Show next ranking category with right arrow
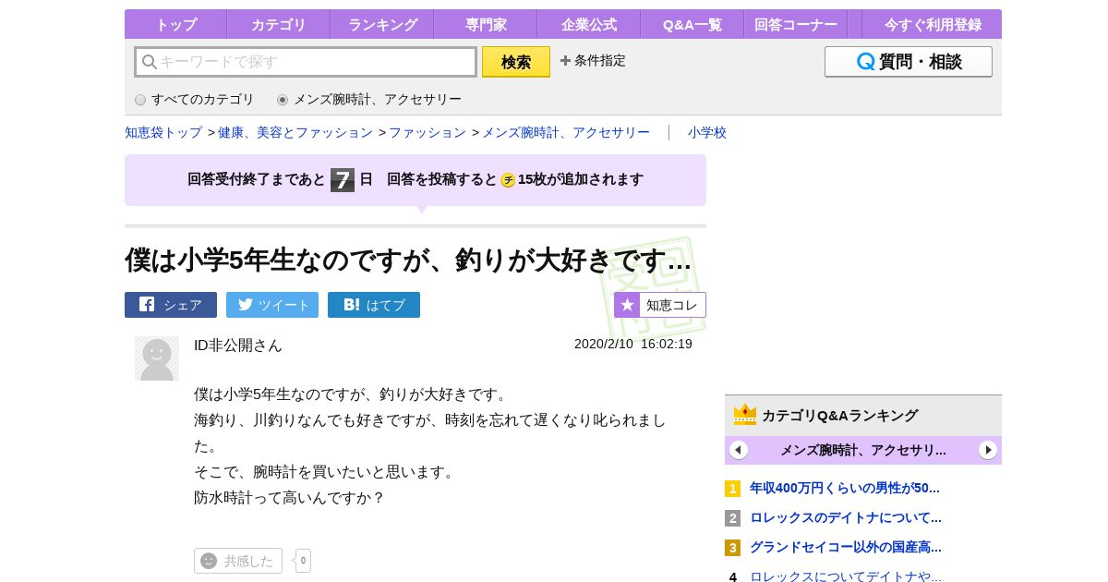The height and width of the screenshot is (582, 1108). point(988,450)
